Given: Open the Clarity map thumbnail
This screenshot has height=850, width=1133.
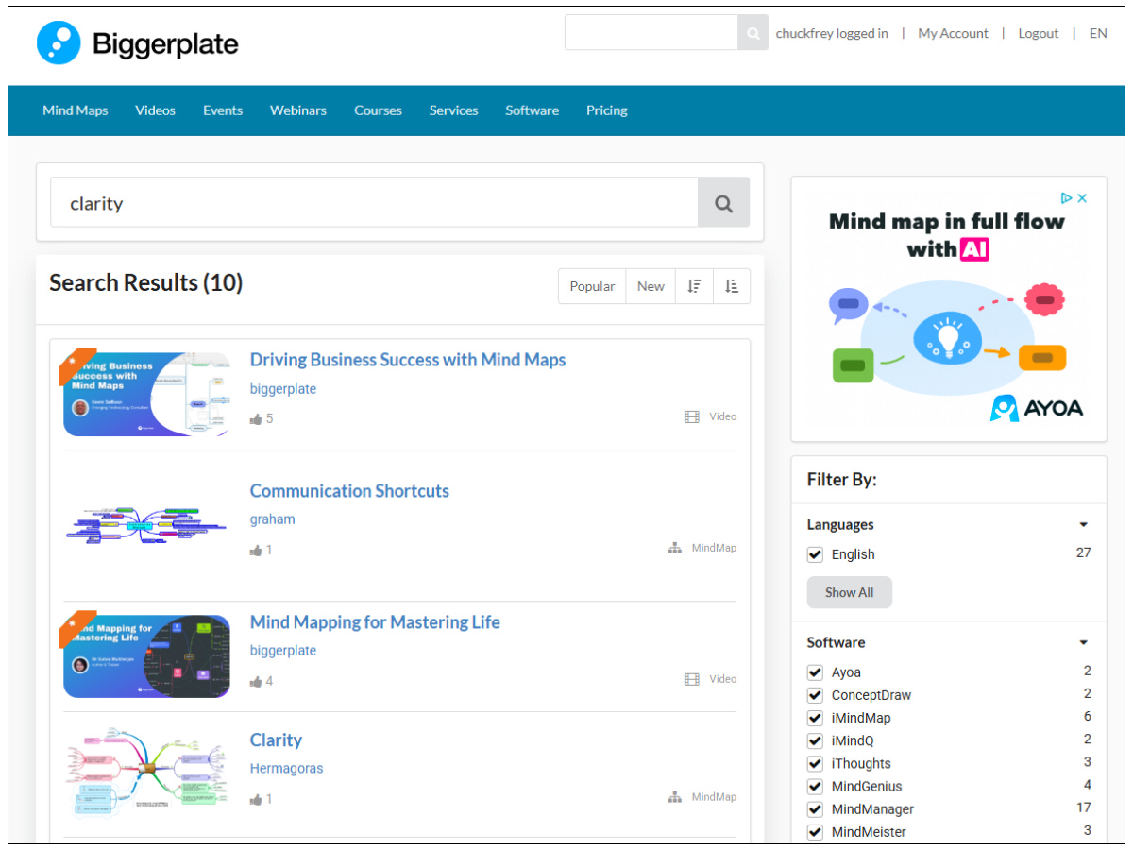Looking at the screenshot, I should coord(146,773).
